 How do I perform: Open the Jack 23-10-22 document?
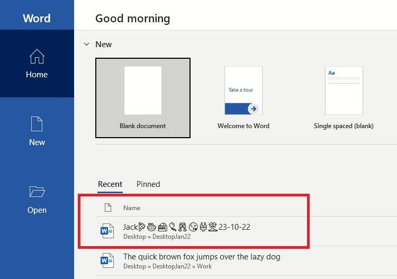[187, 227]
